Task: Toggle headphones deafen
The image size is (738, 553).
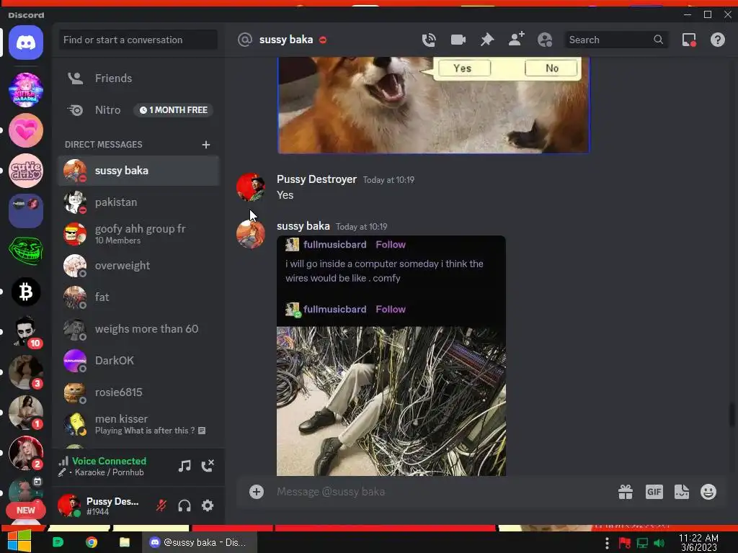Action: pos(184,505)
